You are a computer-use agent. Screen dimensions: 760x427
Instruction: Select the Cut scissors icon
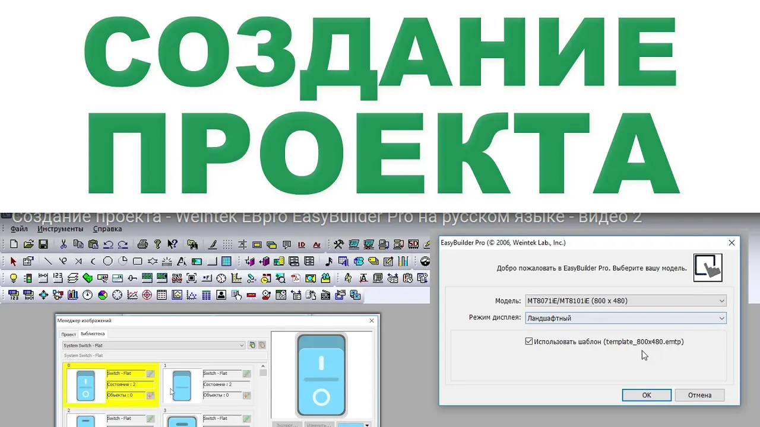pos(64,244)
